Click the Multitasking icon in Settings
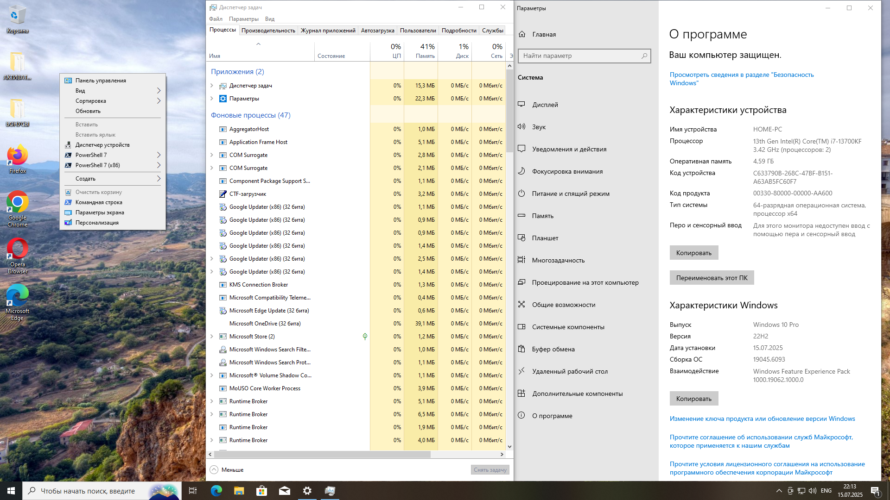Viewport: 890px width, 500px height. (521, 260)
